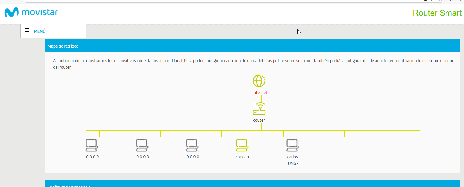464x187 pixels.
Task: Click the second 0.0.0.0 address label
Action: click(x=143, y=157)
